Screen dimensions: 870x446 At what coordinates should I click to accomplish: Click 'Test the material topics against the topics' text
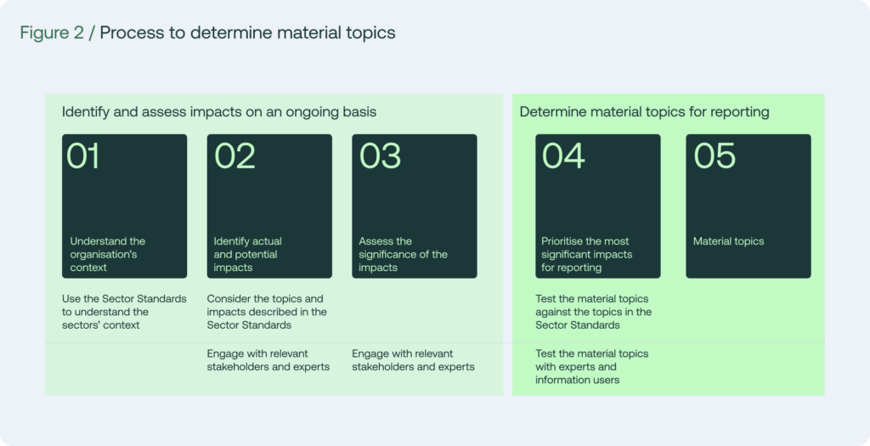pyautogui.click(x=594, y=312)
